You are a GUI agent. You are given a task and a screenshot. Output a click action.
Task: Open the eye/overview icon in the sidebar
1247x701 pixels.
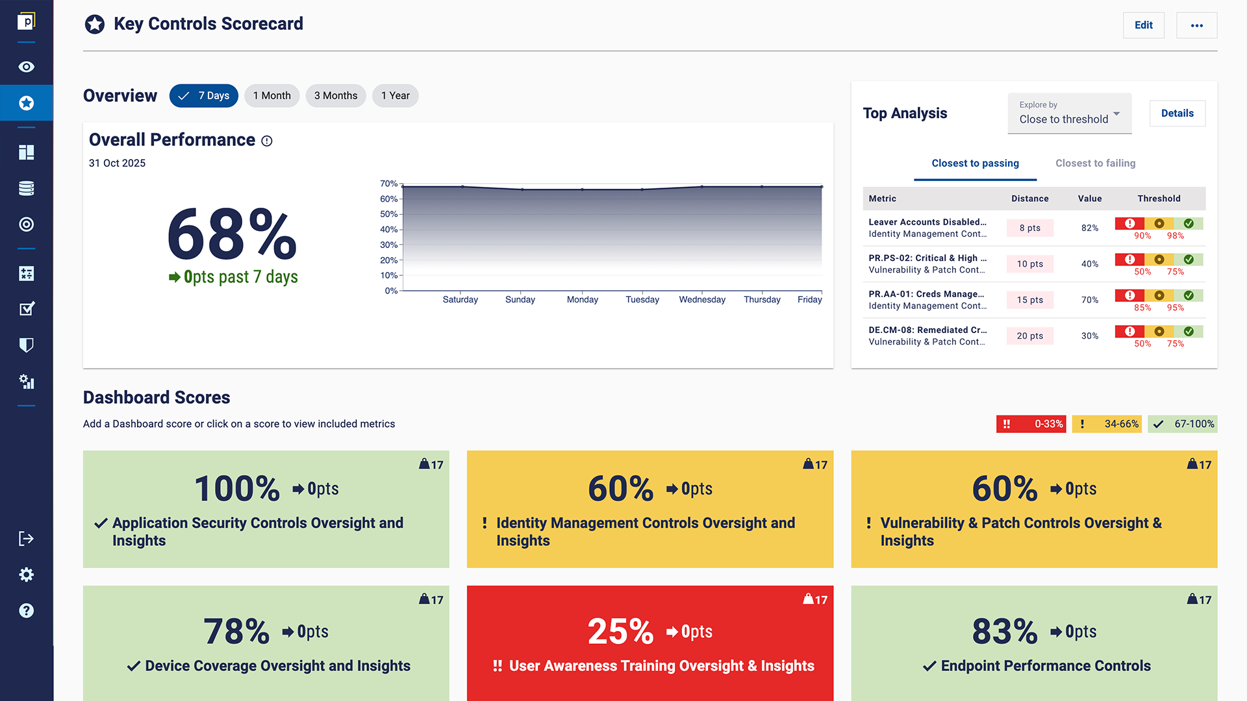coord(26,67)
